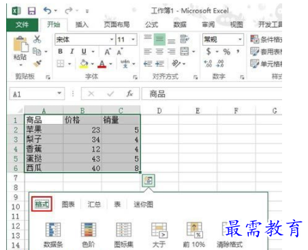Screen dimensions: 308x250
Task: Toggle Underline formatting
Action: point(84,52)
